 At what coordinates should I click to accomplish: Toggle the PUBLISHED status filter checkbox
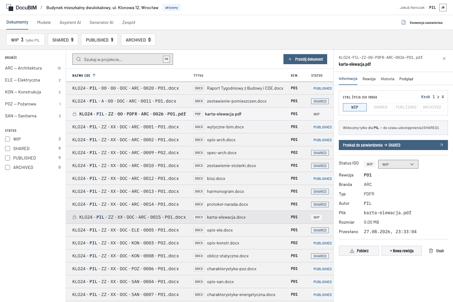(8, 158)
